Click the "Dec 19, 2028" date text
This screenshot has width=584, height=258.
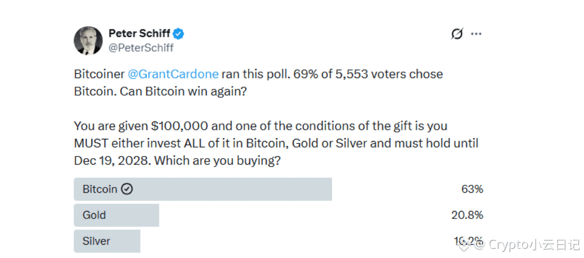tap(113, 160)
